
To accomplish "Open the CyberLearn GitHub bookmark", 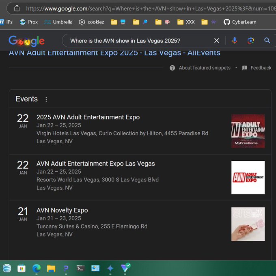I will point(240,22).
